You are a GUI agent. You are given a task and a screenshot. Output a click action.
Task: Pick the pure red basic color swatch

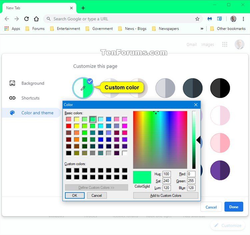69,126
